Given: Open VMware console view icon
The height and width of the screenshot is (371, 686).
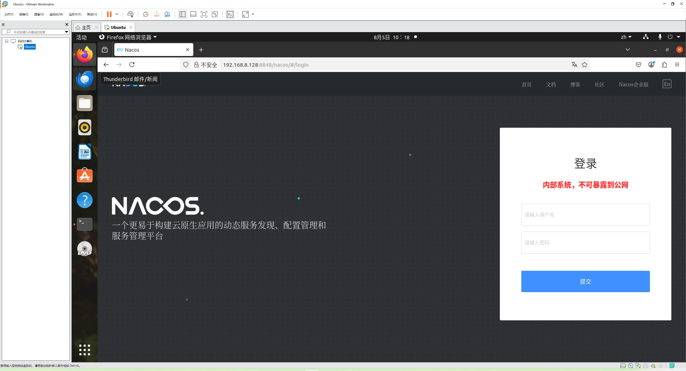Looking at the screenshot, I should pyautogui.click(x=230, y=14).
